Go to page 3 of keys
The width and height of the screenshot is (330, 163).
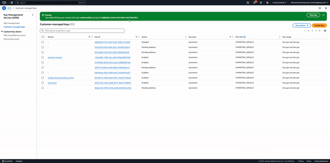click(x=316, y=31)
